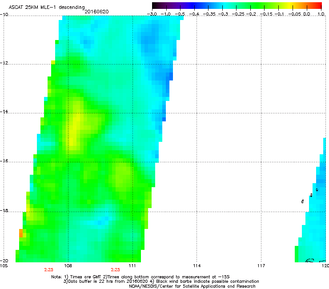The width and height of the screenshot is (329, 289).
Task: Select the date label "20160620" under the title
Action: coord(96,12)
